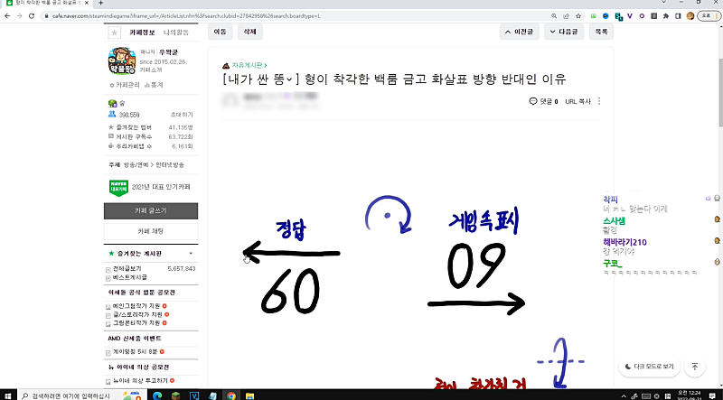Go to next post with 다음글
Viewport: 723px width, 400px height.
click(564, 33)
